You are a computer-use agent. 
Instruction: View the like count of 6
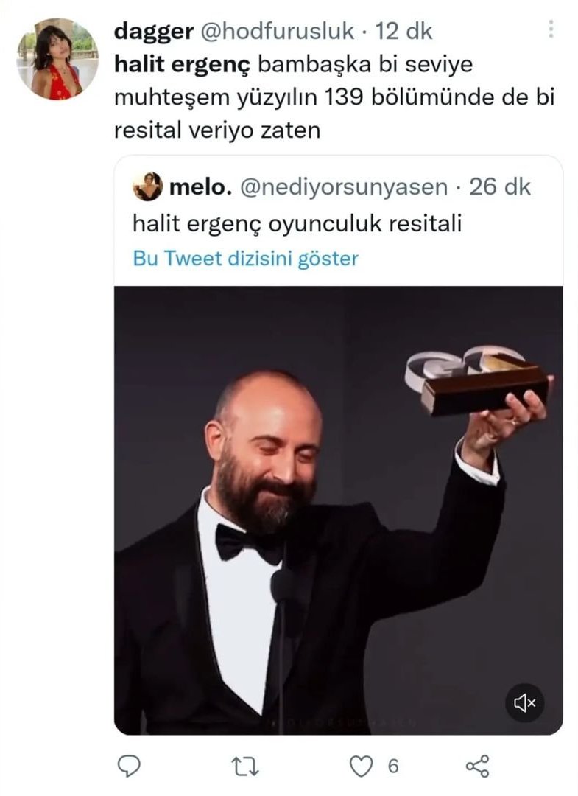coord(393,766)
